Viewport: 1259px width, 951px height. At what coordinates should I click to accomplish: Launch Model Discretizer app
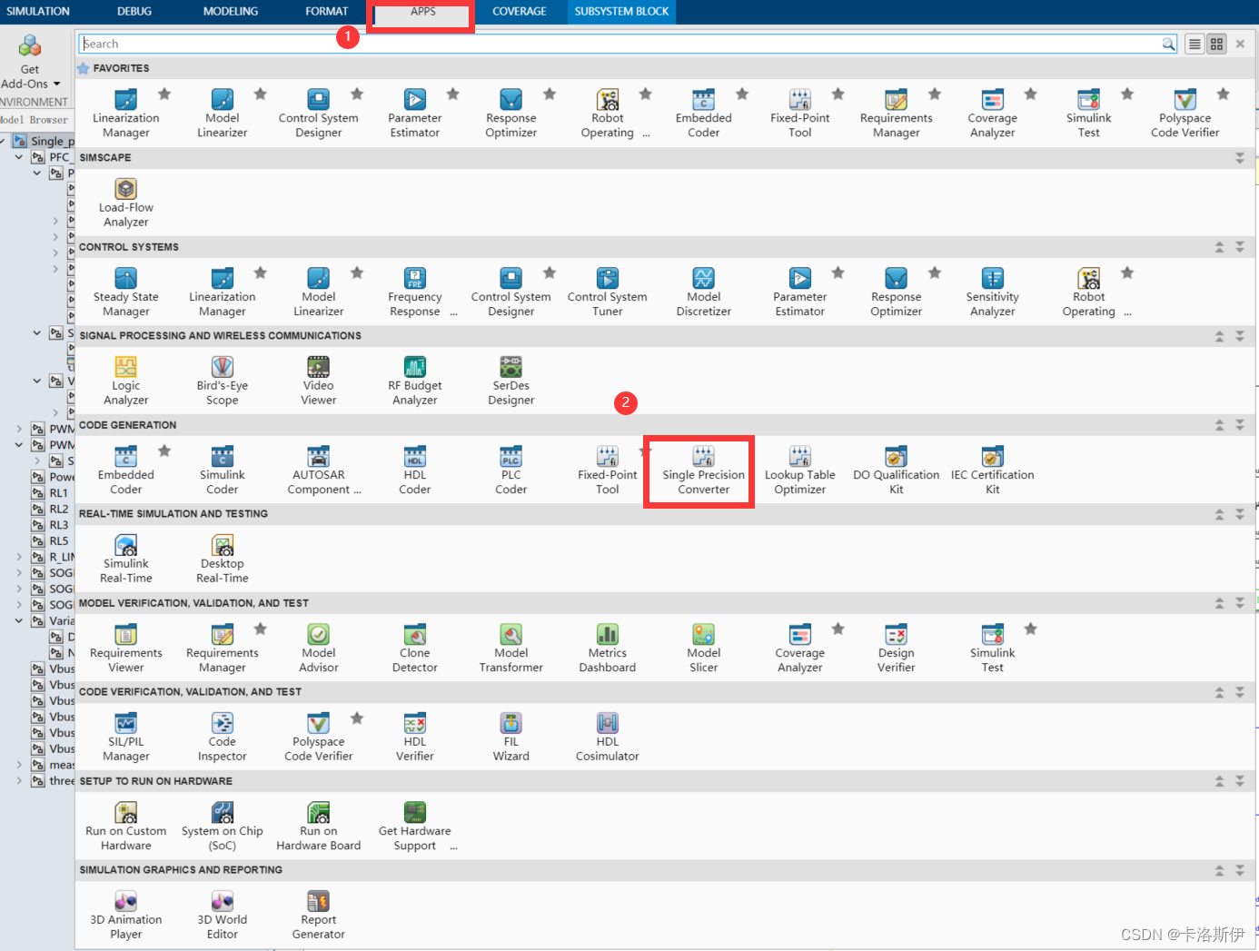[703, 292]
